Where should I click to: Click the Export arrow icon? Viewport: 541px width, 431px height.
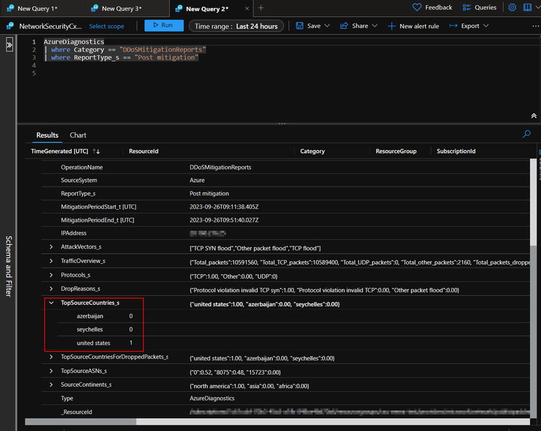click(453, 26)
